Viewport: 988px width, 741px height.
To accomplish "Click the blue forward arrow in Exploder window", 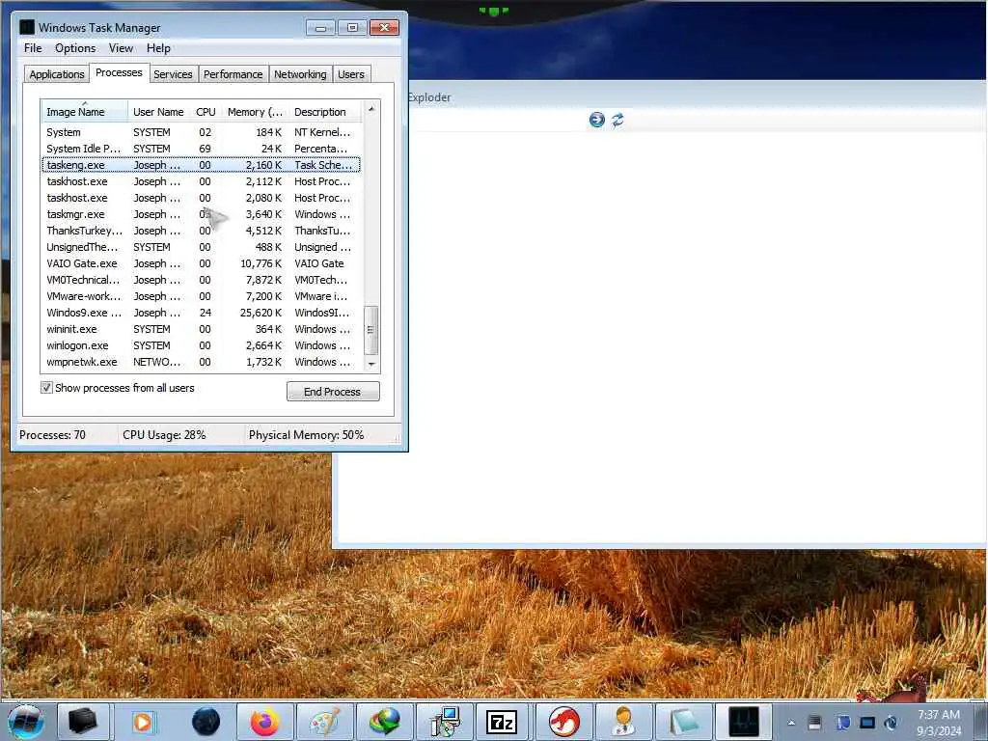I will (596, 120).
